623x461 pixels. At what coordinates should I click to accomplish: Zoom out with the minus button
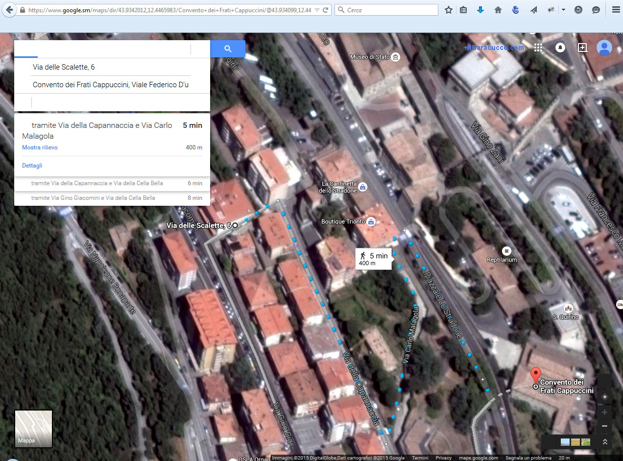[x=604, y=426]
